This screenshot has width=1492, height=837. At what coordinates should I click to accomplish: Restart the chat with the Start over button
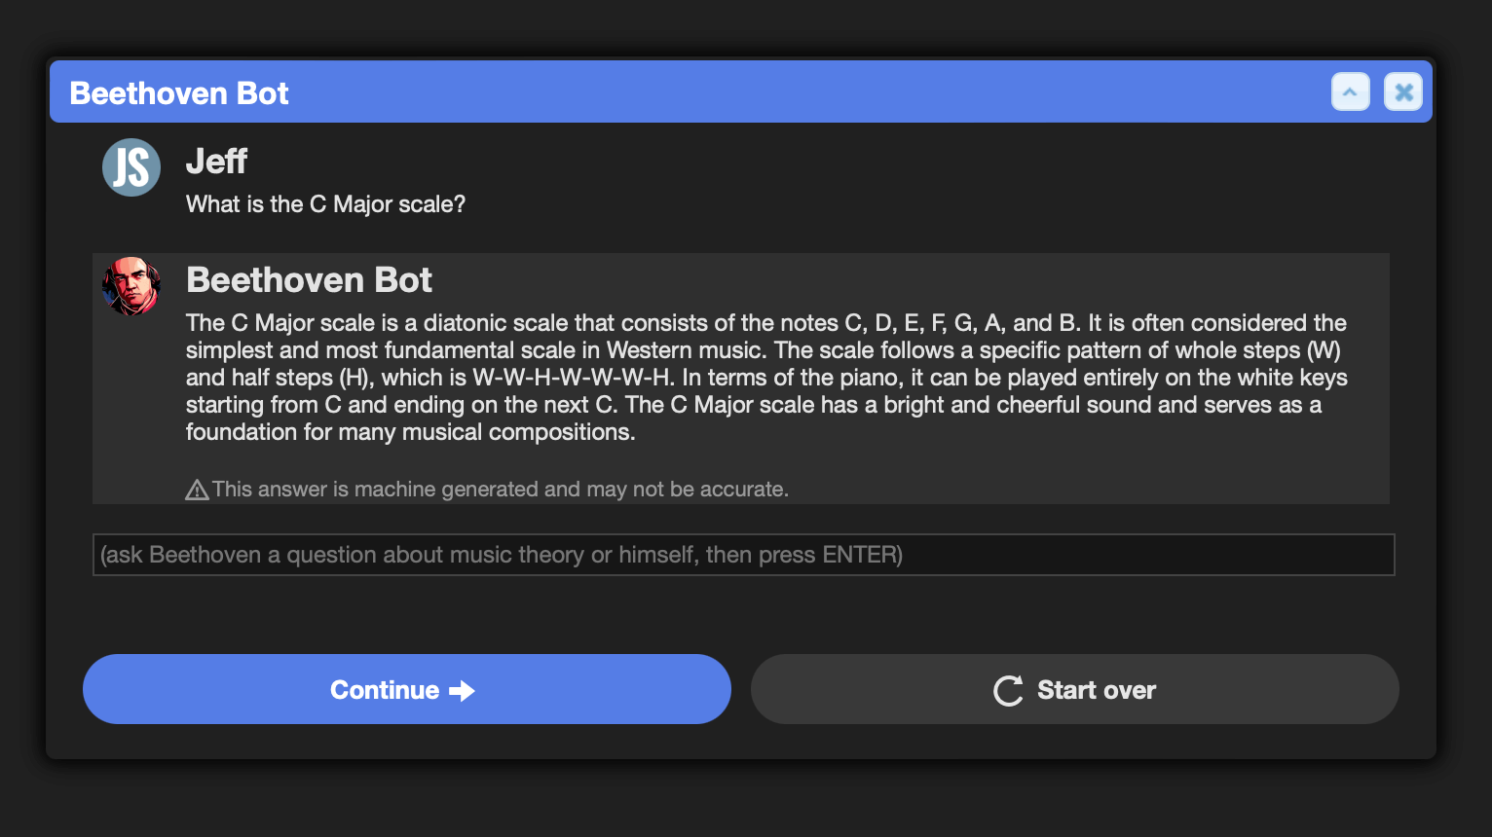[1075, 689]
